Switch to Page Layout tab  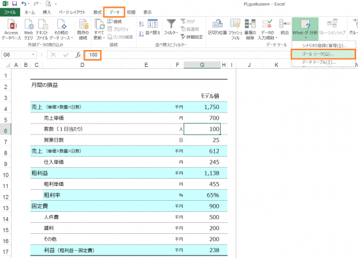point(72,12)
